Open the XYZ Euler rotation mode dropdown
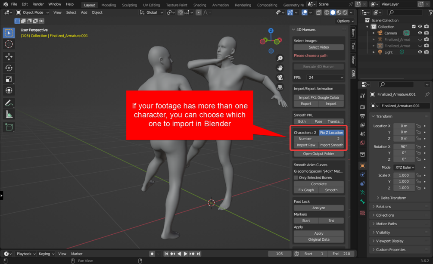Image resolution: width=433 pixels, height=264 pixels. tap(405, 168)
